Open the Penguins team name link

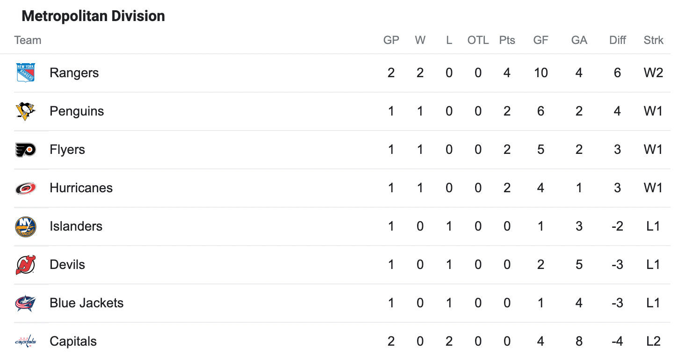point(77,111)
